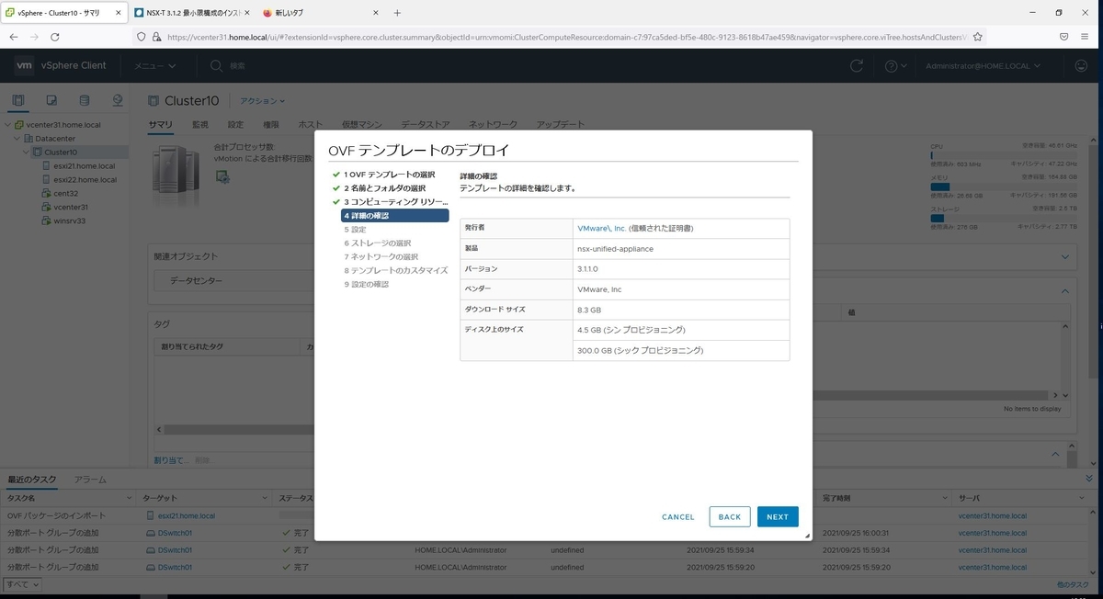Click the refresh icon in vSphere header
Image resolution: width=1103 pixels, height=599 pixels.
[x=857, y=66]
